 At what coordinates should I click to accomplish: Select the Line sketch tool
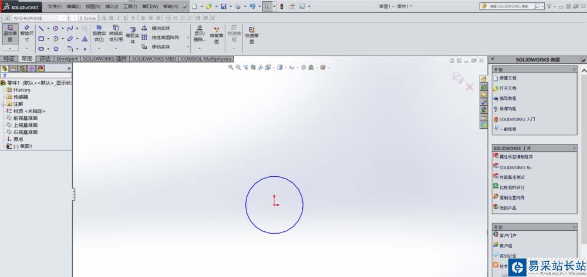[x=41, y=28]
